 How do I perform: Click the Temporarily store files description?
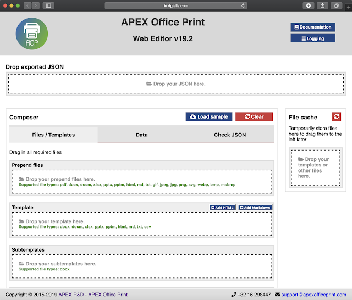pos(315,134)
